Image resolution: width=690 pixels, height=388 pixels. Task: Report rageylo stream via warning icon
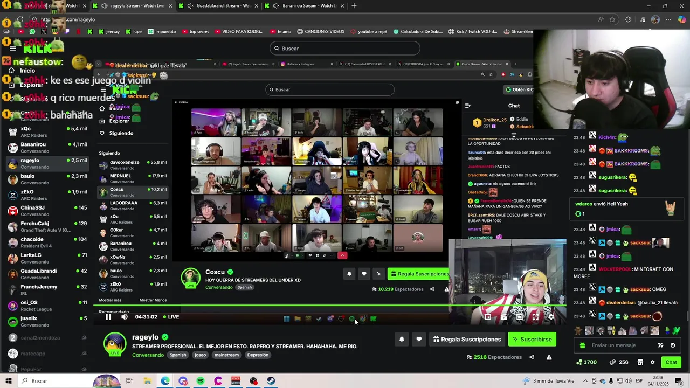coord(549,357)
